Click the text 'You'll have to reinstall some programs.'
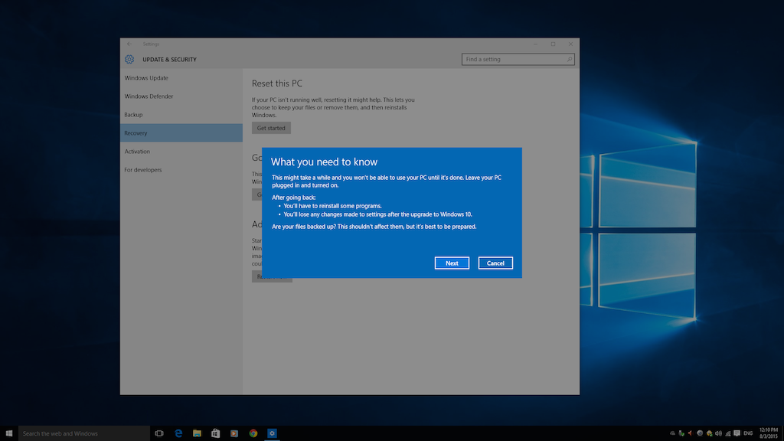This screenshot has width=784, height=441. (332, 206)
